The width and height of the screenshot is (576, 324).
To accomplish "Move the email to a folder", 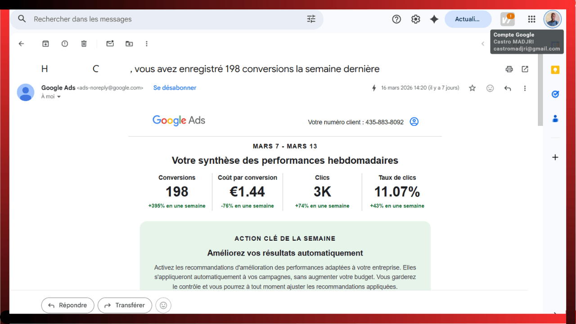I will pos(129,44).
